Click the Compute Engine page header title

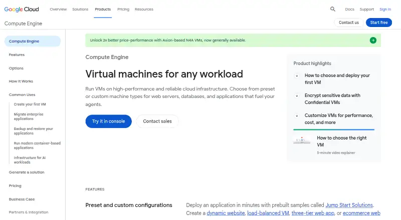tap(23, 23)
